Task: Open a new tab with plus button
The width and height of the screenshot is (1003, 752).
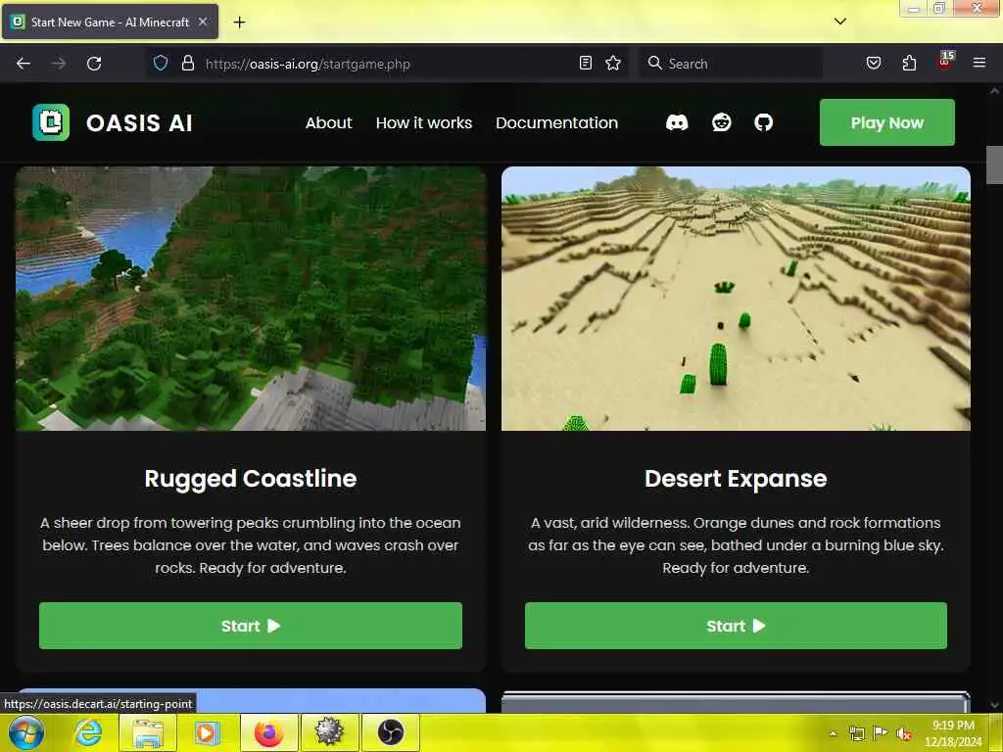Action: 239,23
